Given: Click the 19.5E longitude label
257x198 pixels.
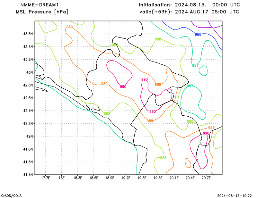Looking at the screenshot, I should click(x=142, y=178).
